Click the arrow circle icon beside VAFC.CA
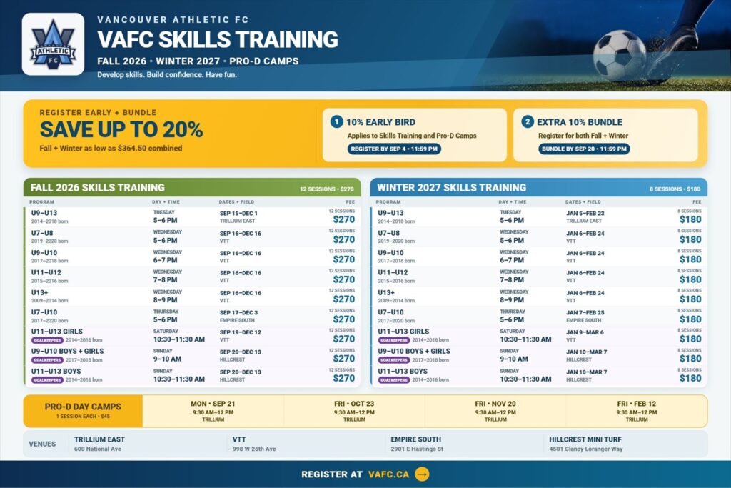This screenshot has height=488, width=731. tap(422, 474)
